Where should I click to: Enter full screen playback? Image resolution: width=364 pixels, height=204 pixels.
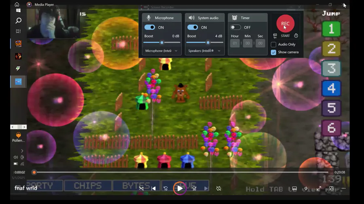(x=319, y=189)
